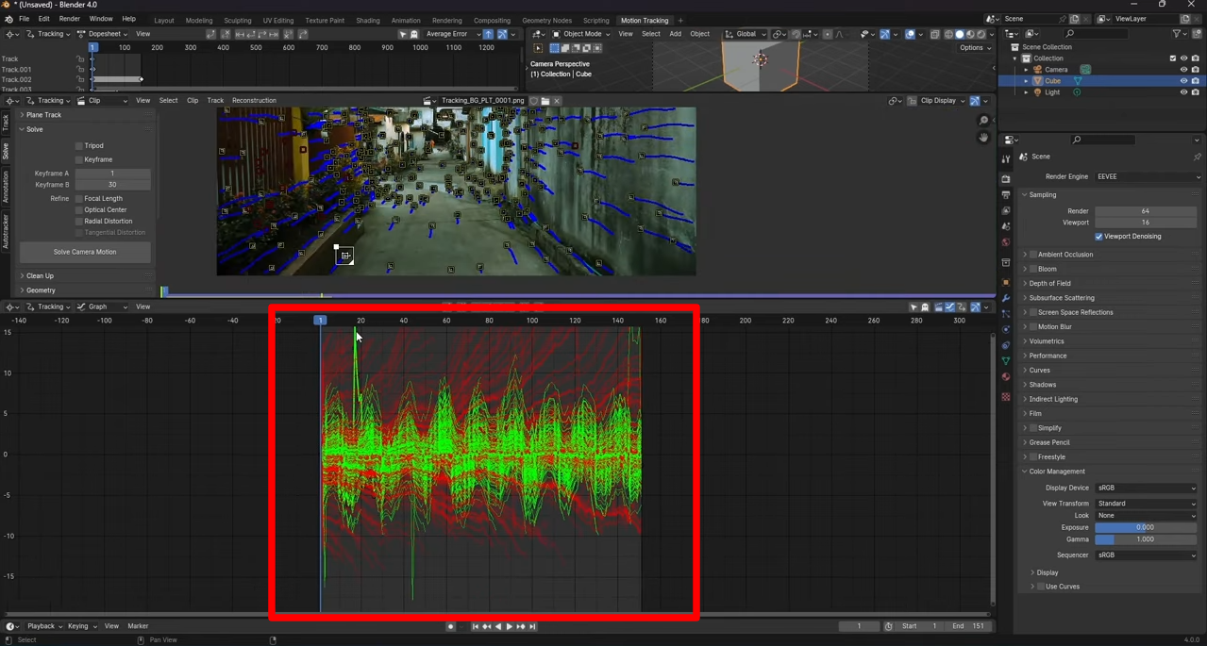1207x646 pixels.
Task: Enable Motion Blur checkbox
Action: 1033,327
